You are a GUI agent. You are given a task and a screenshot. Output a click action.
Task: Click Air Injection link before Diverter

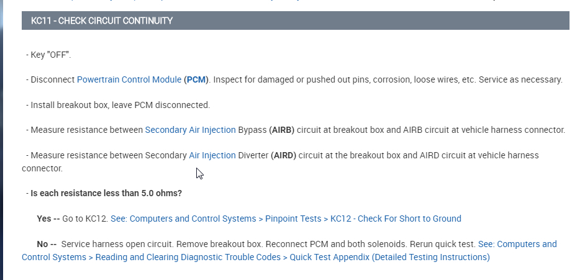pyautogui.click(x=212, y=155)
